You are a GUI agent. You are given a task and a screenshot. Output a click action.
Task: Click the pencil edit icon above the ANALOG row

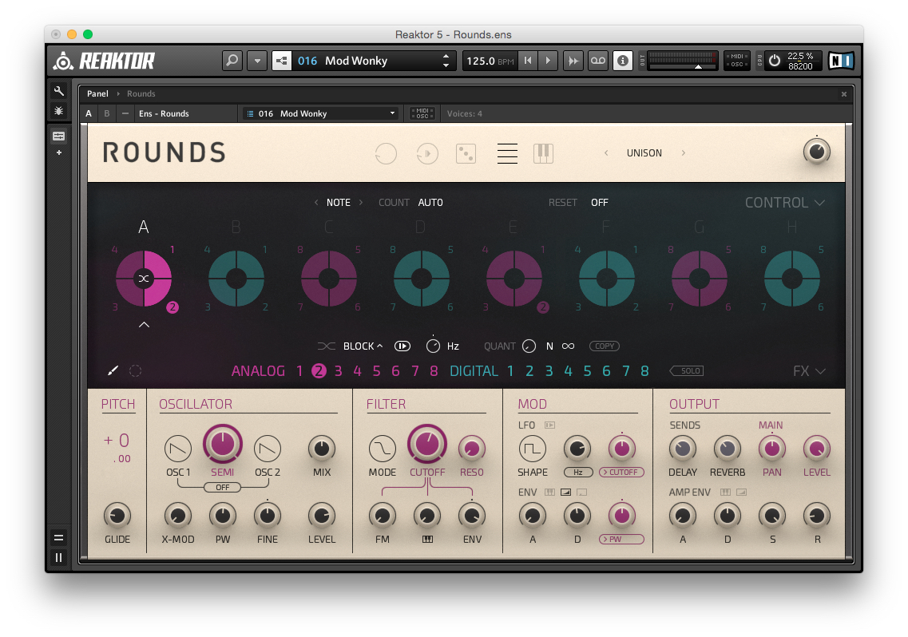112,370
